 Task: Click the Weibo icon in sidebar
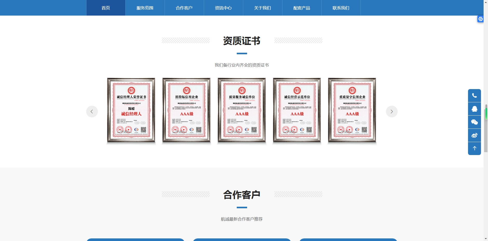pyautogui.click(x=474, y=135)
